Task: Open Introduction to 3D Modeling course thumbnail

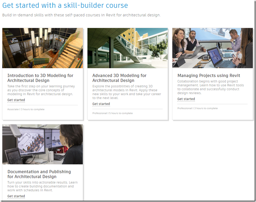Action: tap(43, 48)
